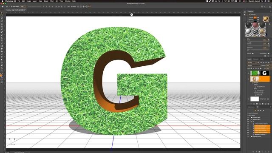Switch to the Channels tab

[256, 59]
